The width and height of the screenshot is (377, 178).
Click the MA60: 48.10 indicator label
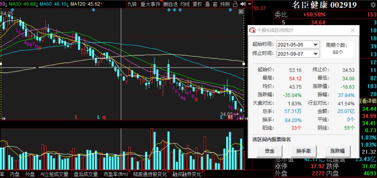point(53,4)
